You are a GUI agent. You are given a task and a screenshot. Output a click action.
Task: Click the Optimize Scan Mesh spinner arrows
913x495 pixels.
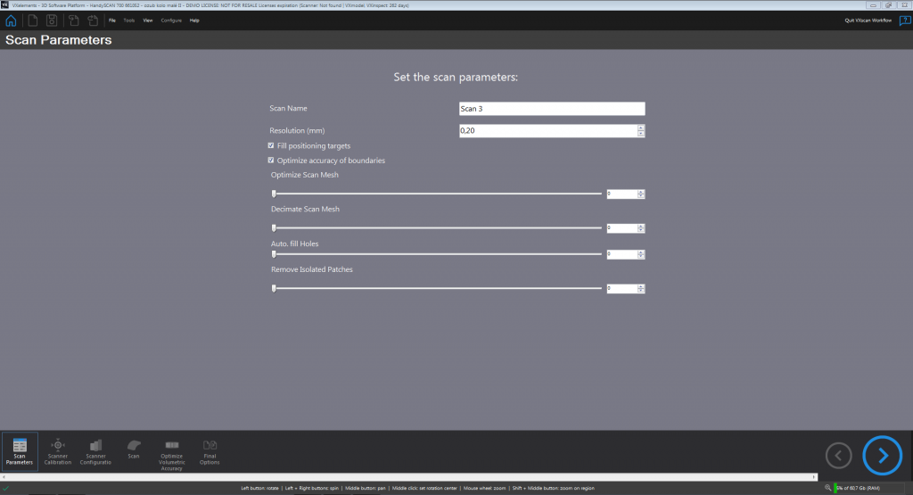pos(640,194)
